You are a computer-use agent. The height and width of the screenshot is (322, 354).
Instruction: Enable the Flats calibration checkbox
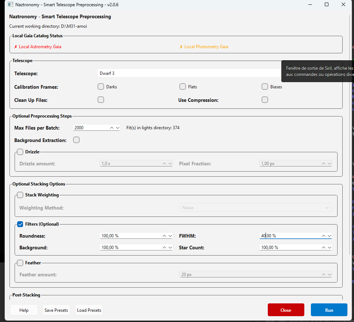click(x=182, y=87)
